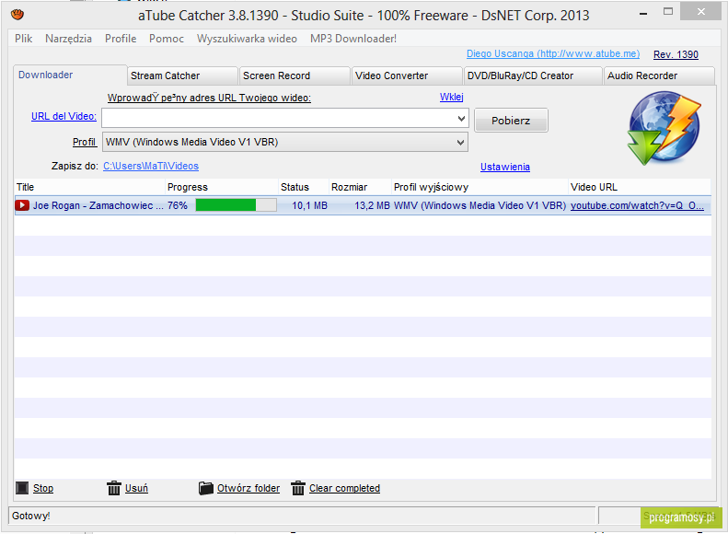Click the Pobierz button
This screenshot has width=728, height=534.
pyautogui.click(x=511, y=121)
